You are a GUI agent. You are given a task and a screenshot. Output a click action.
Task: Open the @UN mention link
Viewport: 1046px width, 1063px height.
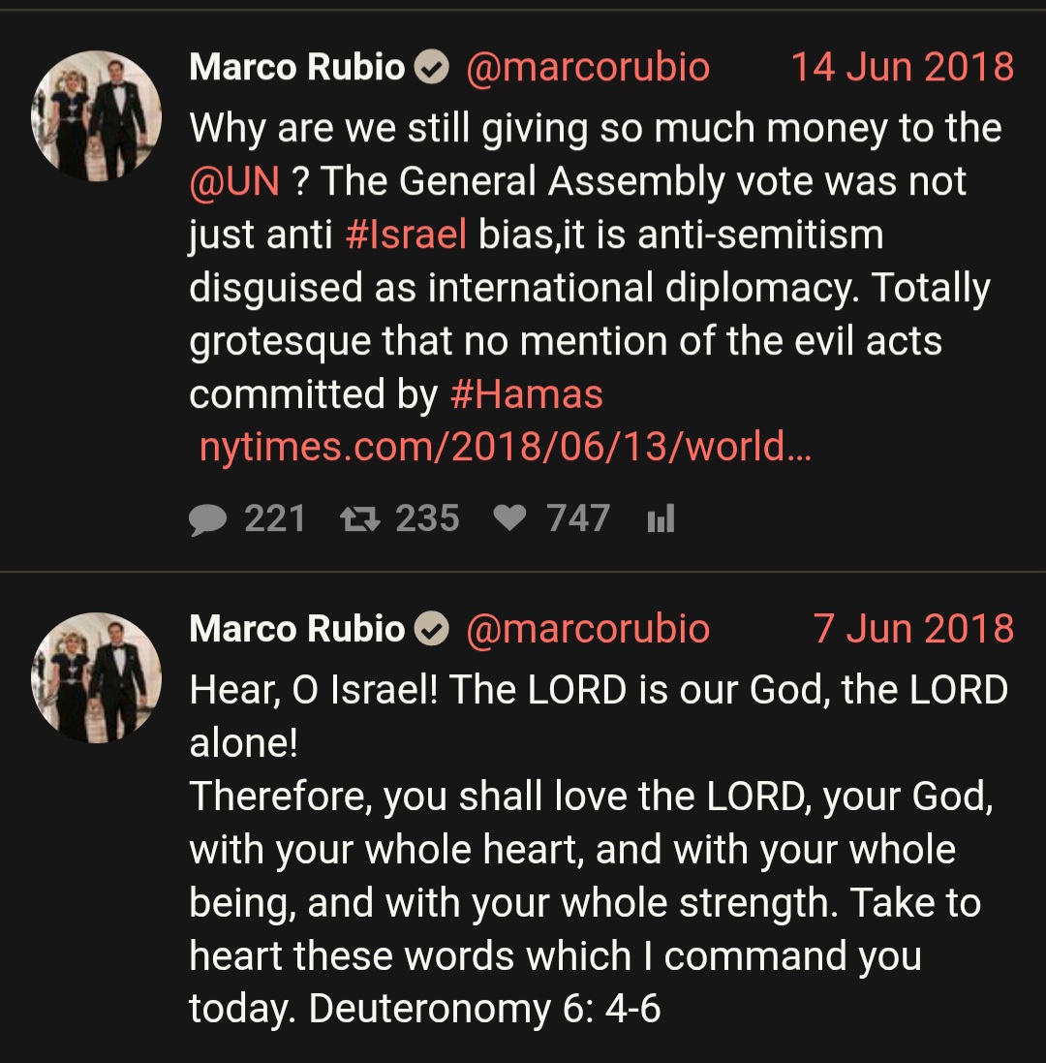(x=234, y=181)
